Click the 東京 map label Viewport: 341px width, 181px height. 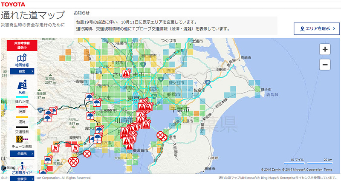[133, 99]
